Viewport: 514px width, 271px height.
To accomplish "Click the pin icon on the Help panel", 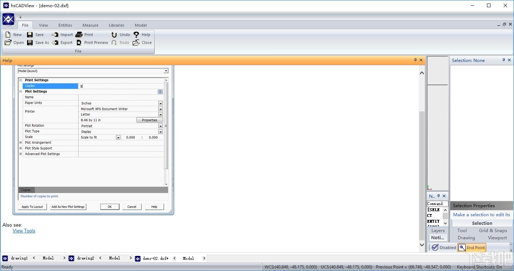I will click(x=415, y=60).
